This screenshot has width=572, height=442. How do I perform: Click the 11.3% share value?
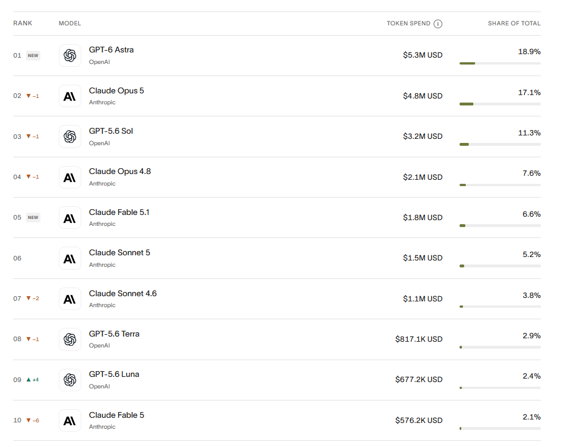[x=529, y=133]
